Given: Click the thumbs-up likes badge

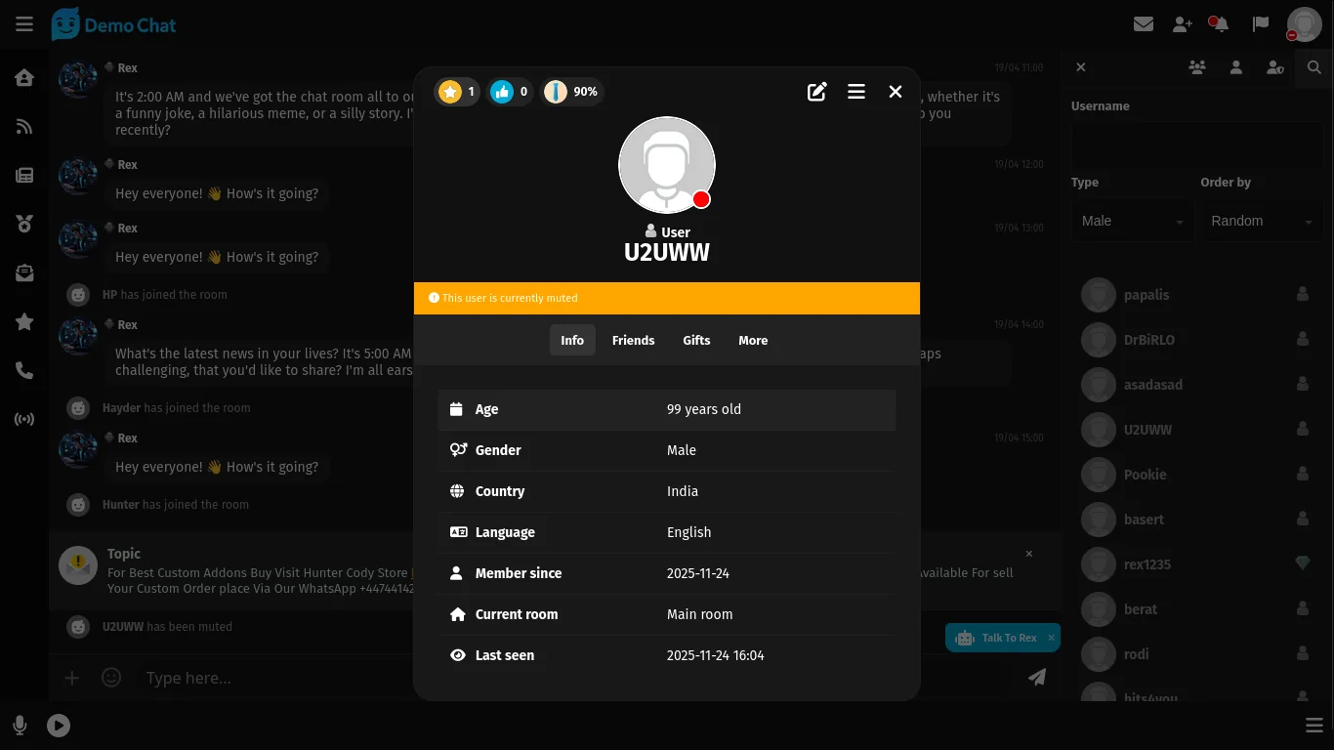Looking at the screenshot, I should [x=510, y=92].
